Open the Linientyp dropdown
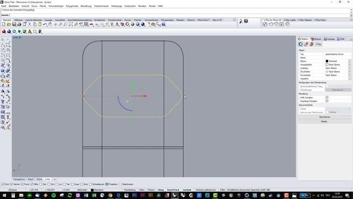This screenshot has width=353, height=199. (350, 68)
